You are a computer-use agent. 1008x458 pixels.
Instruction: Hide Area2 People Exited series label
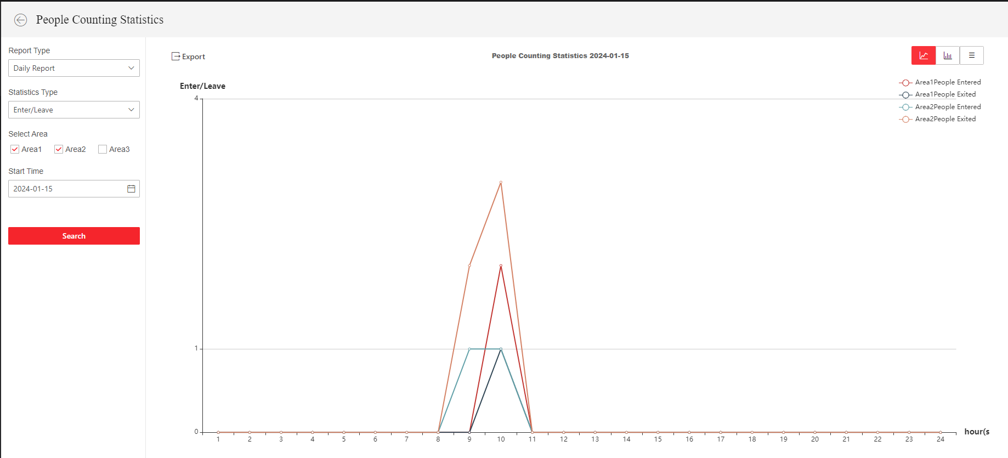[945, 119]
